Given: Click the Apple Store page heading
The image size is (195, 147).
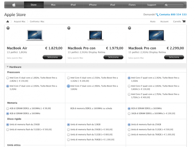Looking at the screenshot, I should click(x=15, y=15).
